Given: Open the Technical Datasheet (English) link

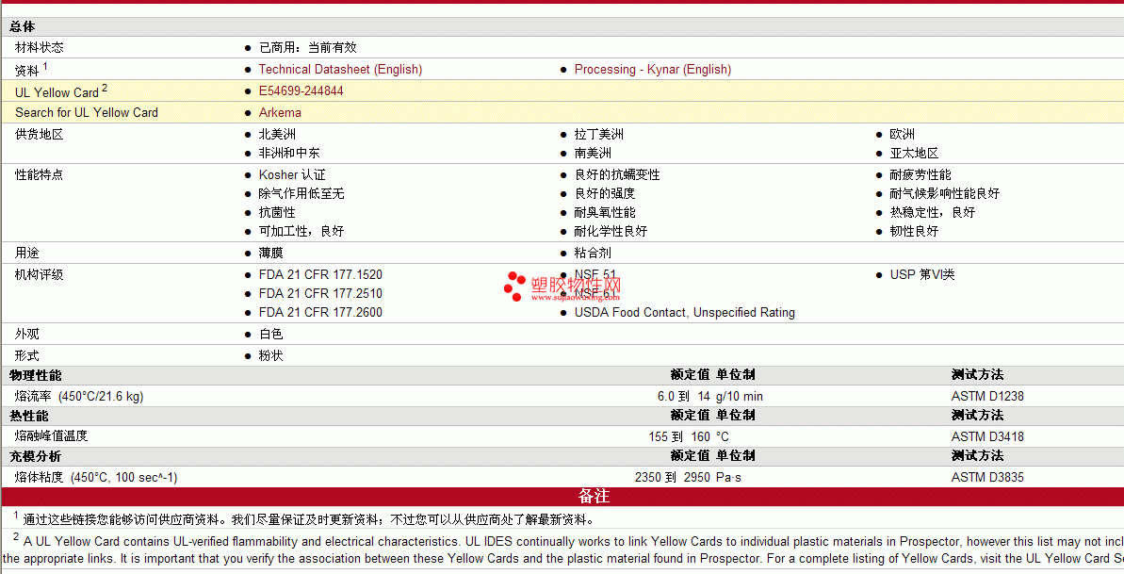Looking at the screenshot, I should tap(340, 70).
